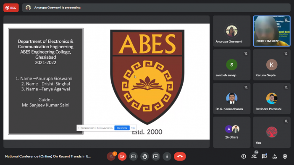Open host controls shield icon

coord(285,156)
